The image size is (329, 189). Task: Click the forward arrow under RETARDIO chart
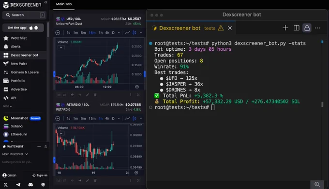80,180
